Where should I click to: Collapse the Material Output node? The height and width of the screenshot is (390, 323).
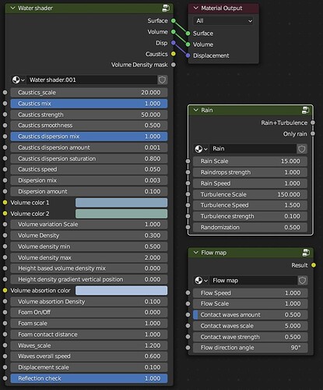click(196, 8)
